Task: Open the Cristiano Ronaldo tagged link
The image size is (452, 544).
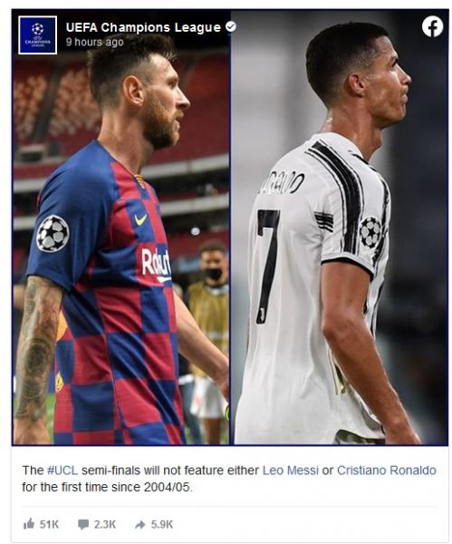Action: pos(387,471)
